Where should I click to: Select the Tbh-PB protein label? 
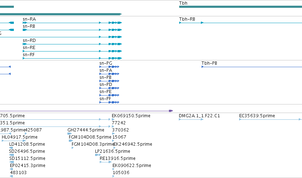click(x=209, y=63)
